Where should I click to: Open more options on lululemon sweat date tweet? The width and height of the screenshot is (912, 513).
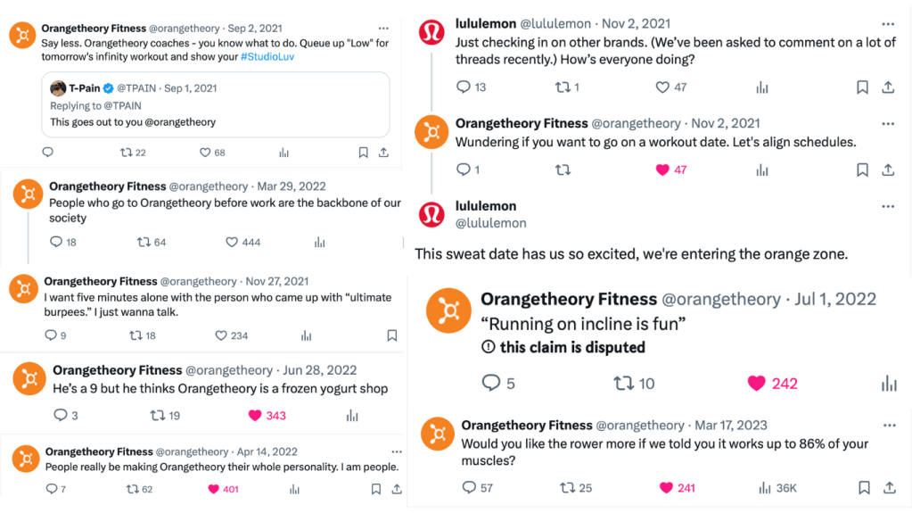(887, 206)
